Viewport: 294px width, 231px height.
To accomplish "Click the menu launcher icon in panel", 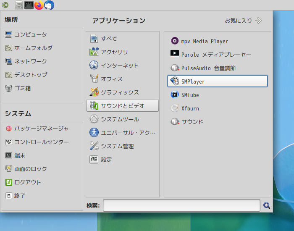I will 5,5.
